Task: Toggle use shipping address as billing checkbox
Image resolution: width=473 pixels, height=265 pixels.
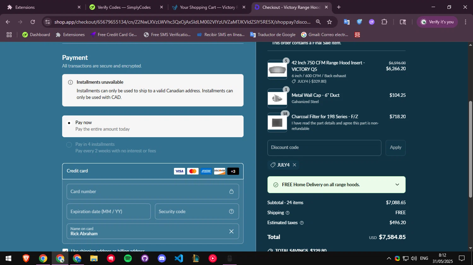Action: [65, 250]
